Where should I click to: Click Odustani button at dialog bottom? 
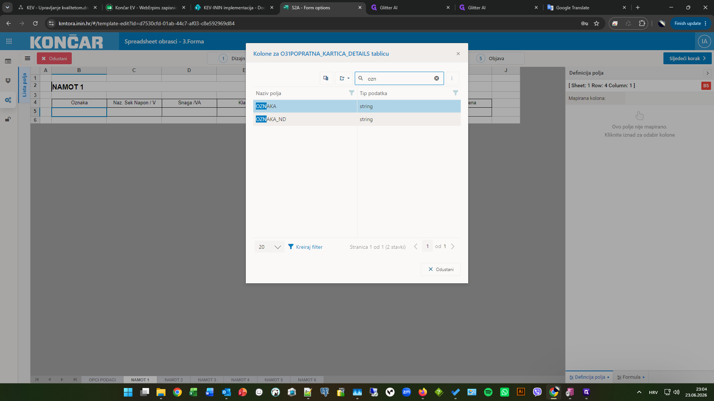point(441,270)
